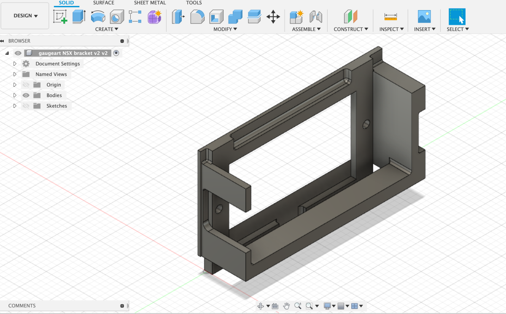Select the Named Views tree item
This screenshot has width=506, height=314.
51,74
